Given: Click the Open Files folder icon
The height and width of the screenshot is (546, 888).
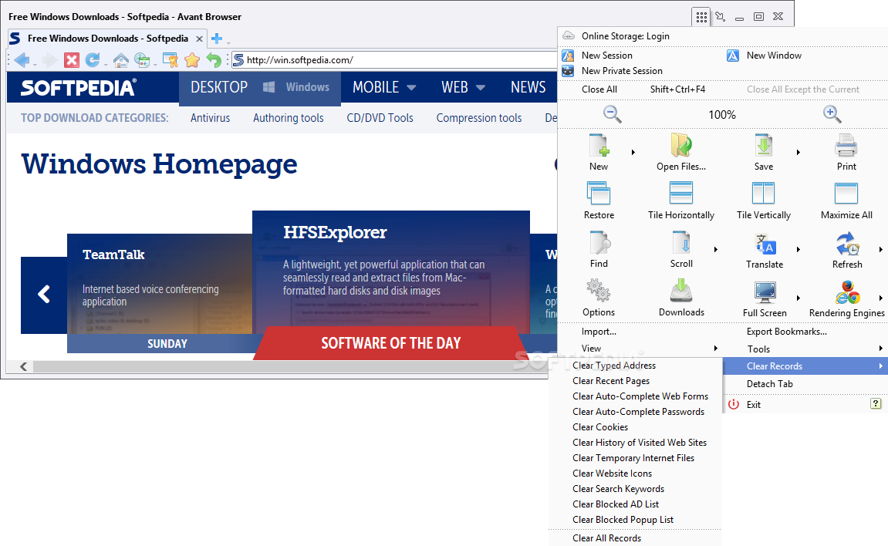Looking at the screenshot, I should pyautogui.click(x=680, y=146).
